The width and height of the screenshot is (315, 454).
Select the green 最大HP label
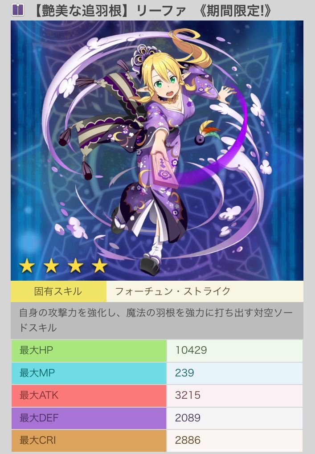(x=89, y=351)
